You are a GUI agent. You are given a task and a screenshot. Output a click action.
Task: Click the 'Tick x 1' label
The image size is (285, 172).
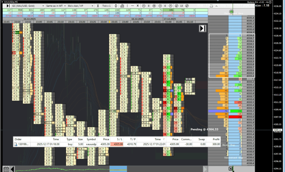click(x=106, y=6)
